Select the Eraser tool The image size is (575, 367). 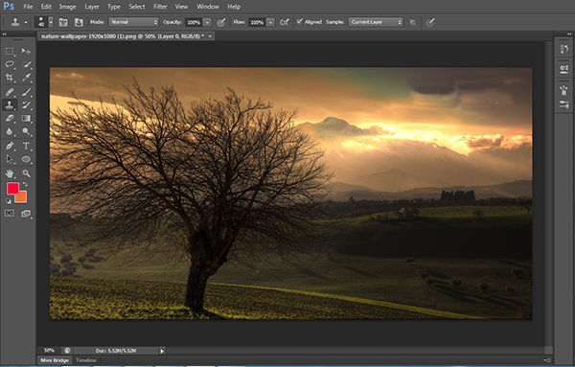click(x=10, y=118)
